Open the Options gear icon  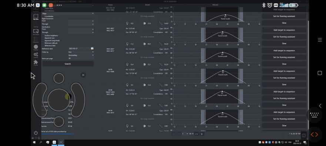(36, 55)
